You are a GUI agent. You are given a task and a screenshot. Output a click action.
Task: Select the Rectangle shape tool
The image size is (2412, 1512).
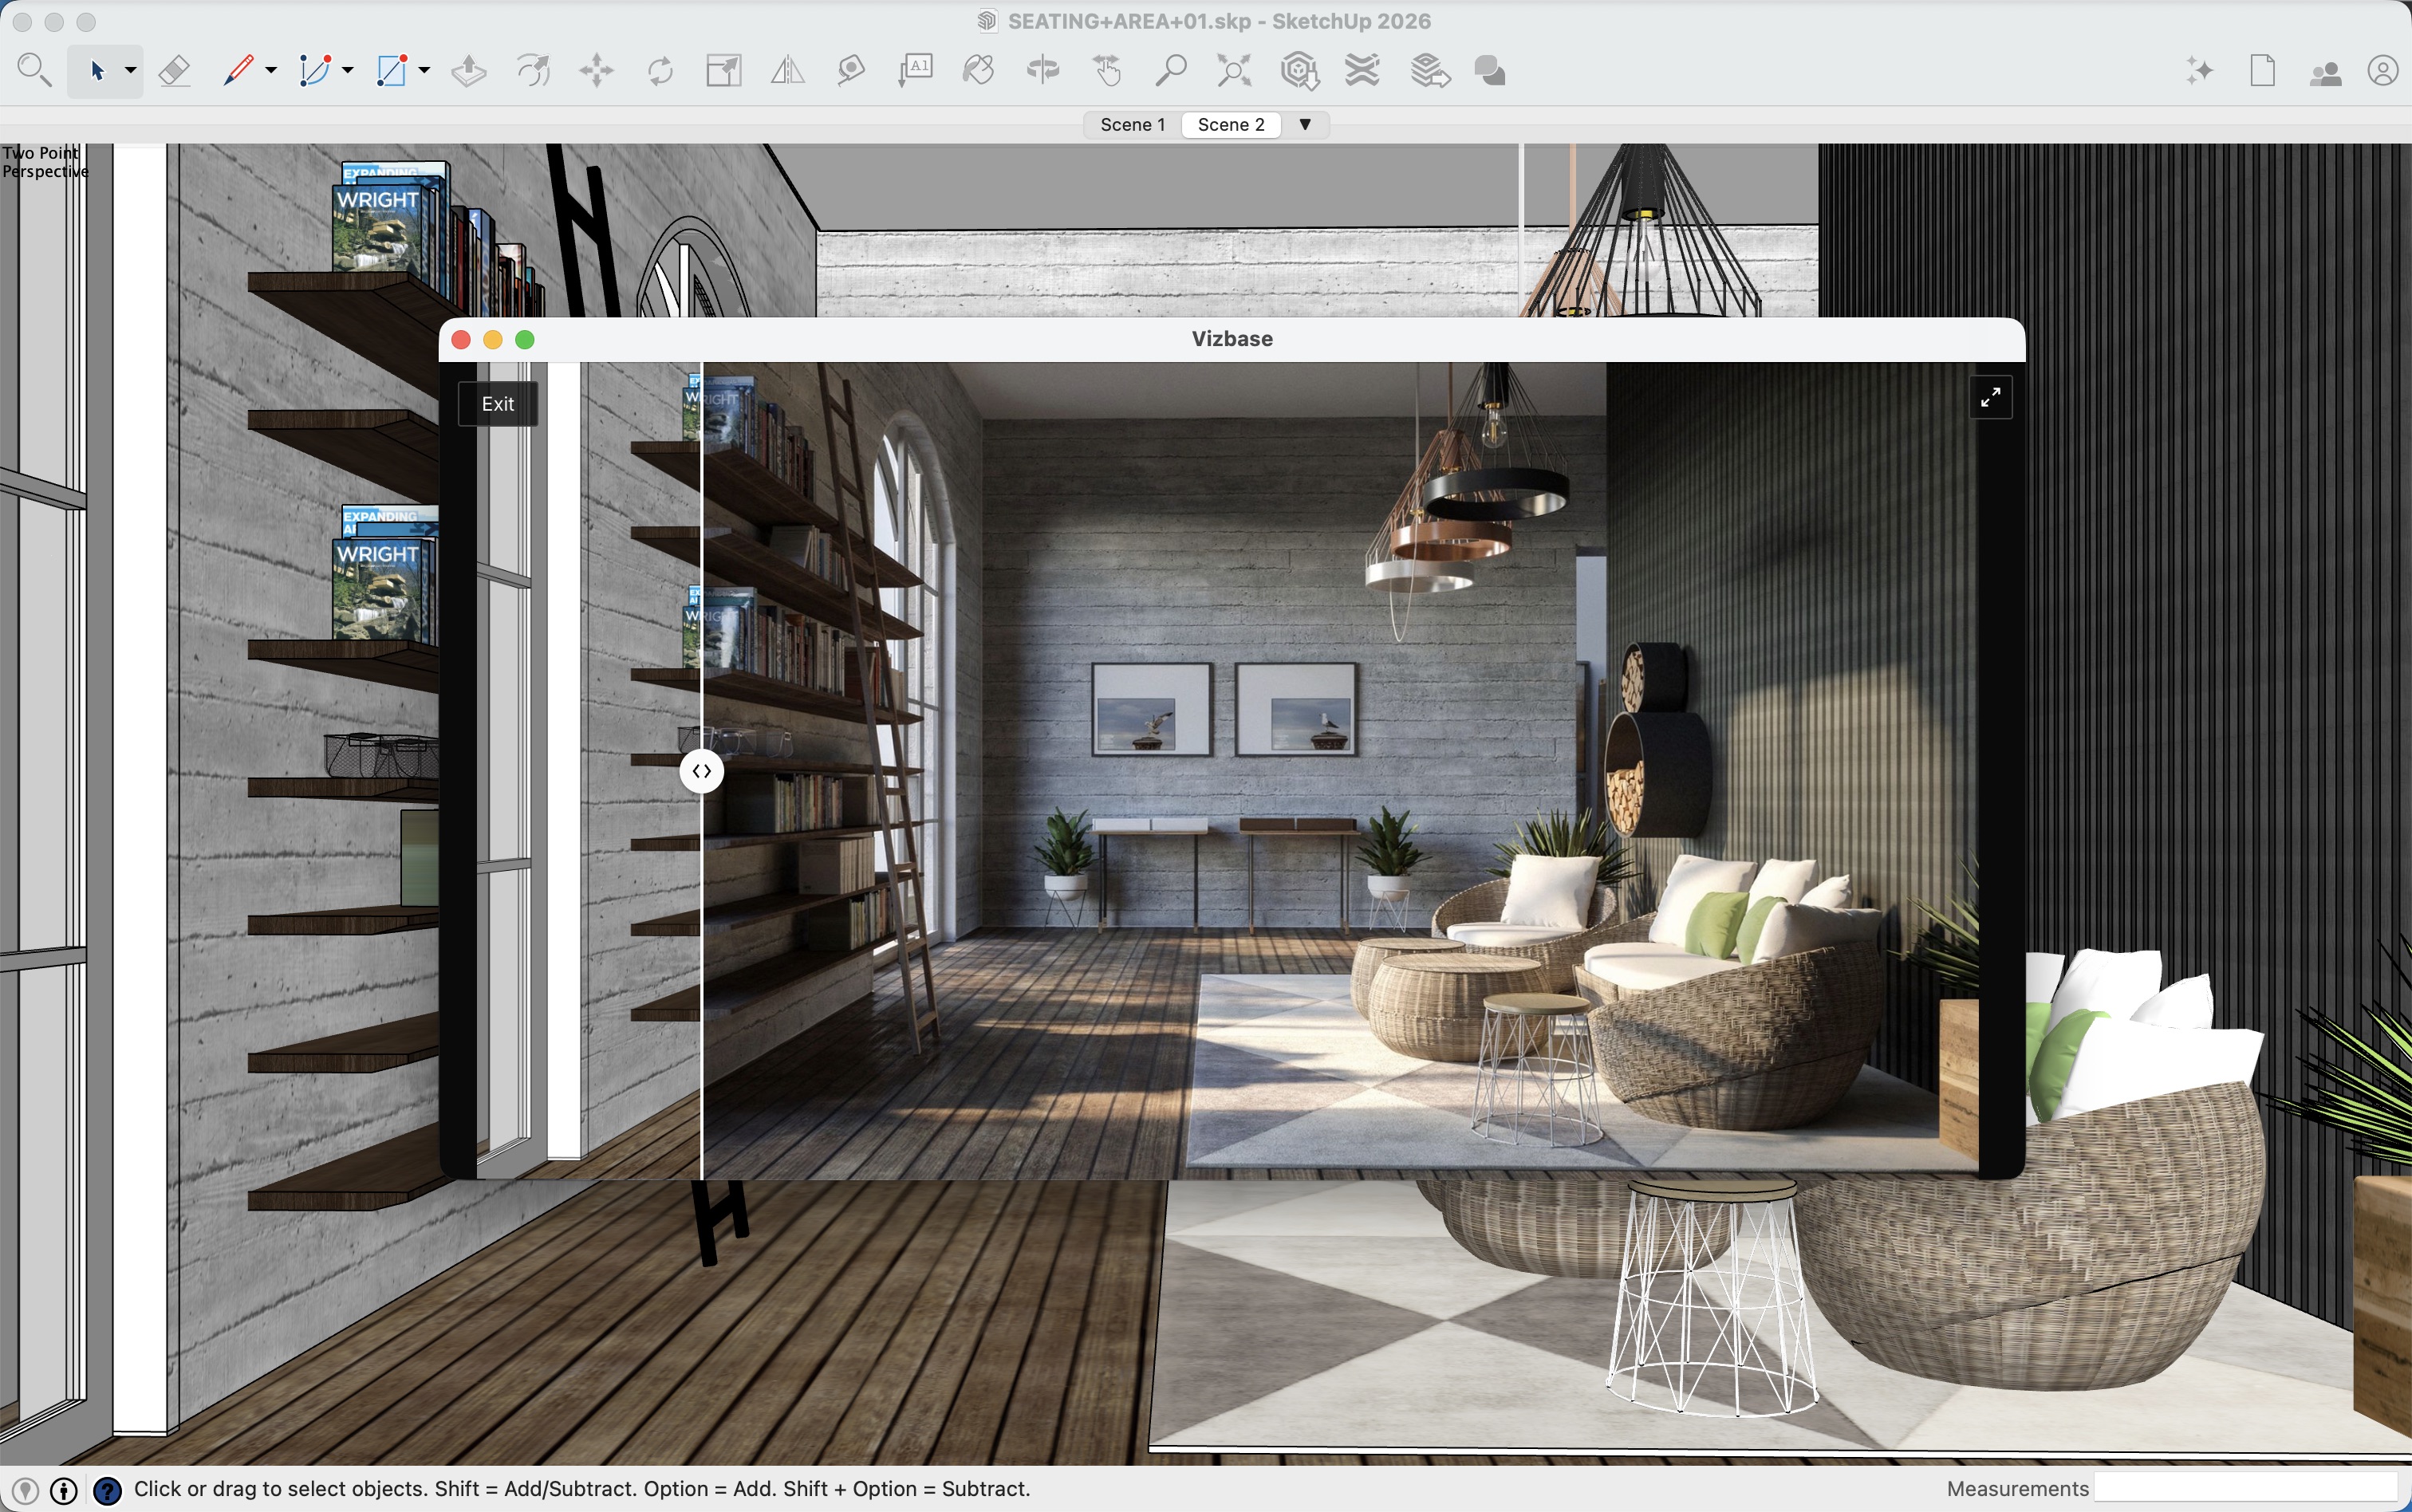[392, 71]
